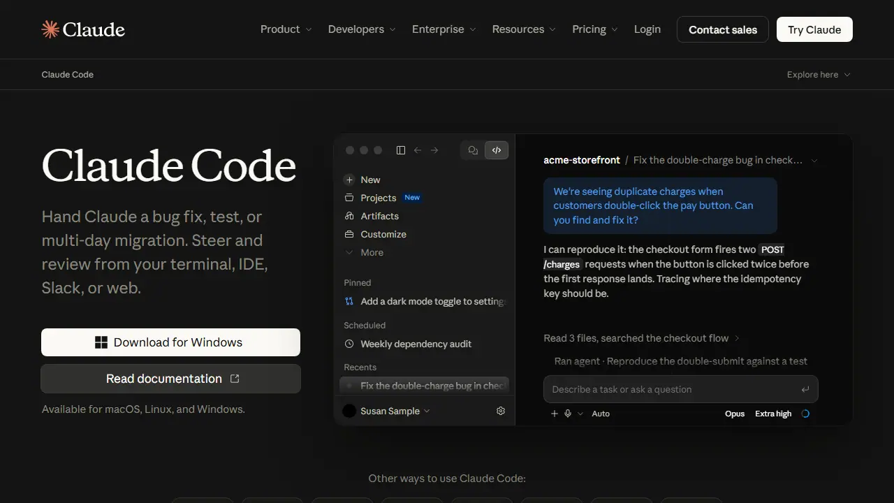This screenshot has height=503, width=894.
Task: Open the Resources menu
Action: click(x=524, y=29)
